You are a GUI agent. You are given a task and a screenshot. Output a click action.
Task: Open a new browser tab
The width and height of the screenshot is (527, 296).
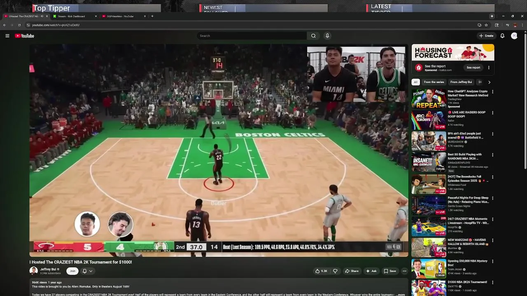click(152, 16)
